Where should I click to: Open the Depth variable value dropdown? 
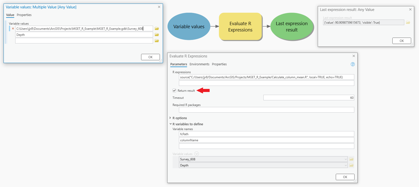coord(346,165)
